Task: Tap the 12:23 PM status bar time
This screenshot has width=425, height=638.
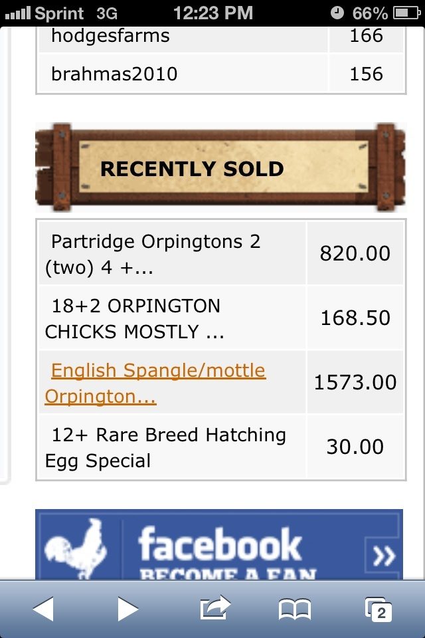Action: (x=212, y=13)
